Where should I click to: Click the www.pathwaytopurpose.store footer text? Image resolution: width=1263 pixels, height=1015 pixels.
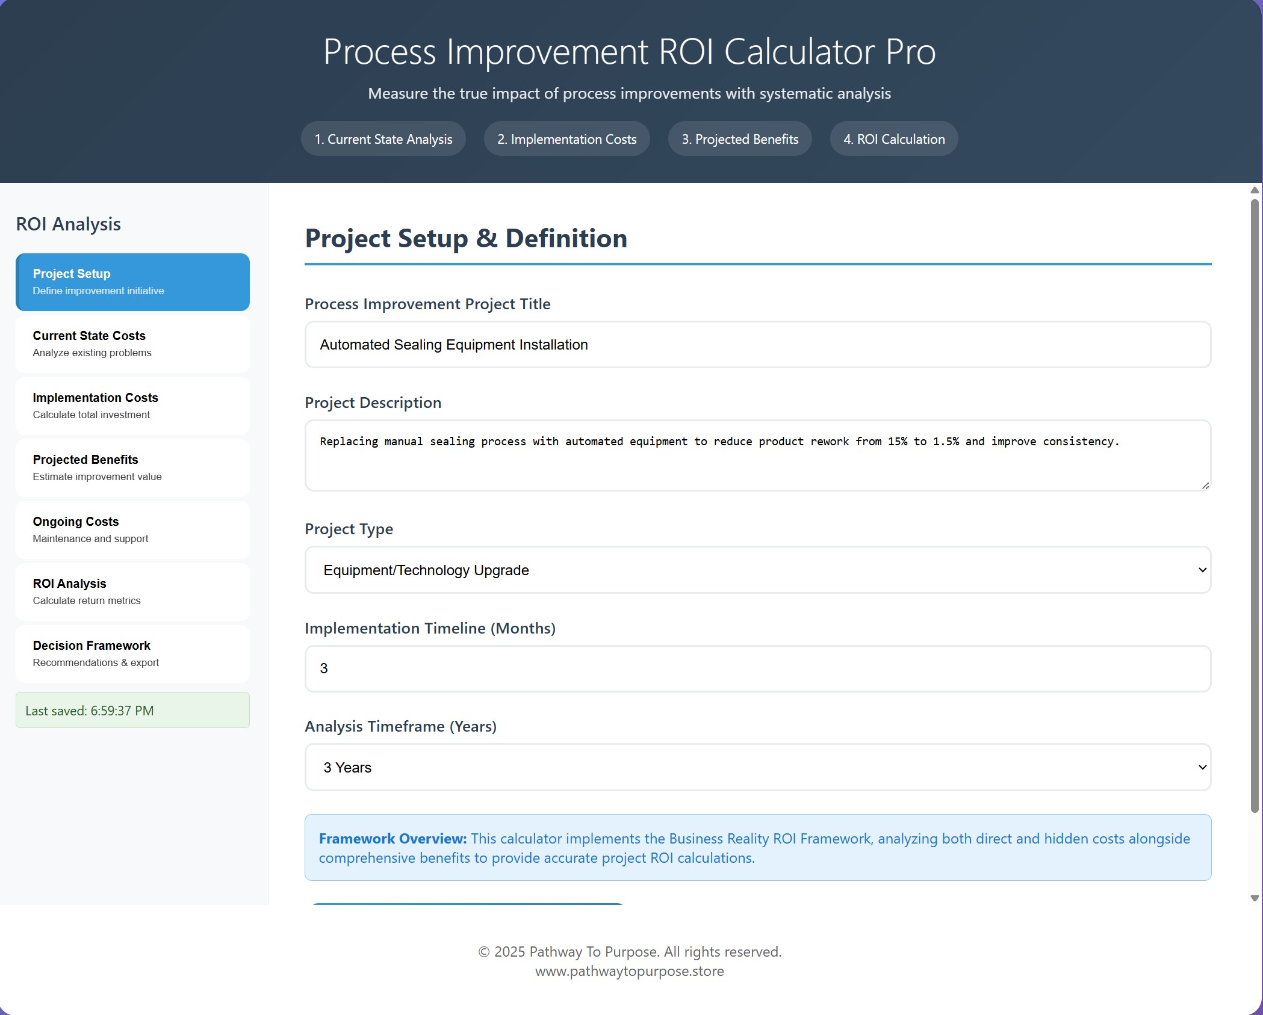[630, 971]
